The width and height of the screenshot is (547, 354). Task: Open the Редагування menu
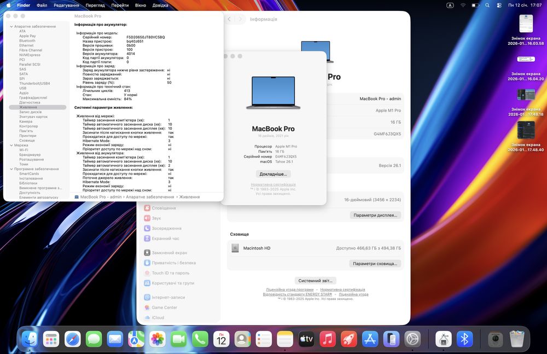click(66, 5)
